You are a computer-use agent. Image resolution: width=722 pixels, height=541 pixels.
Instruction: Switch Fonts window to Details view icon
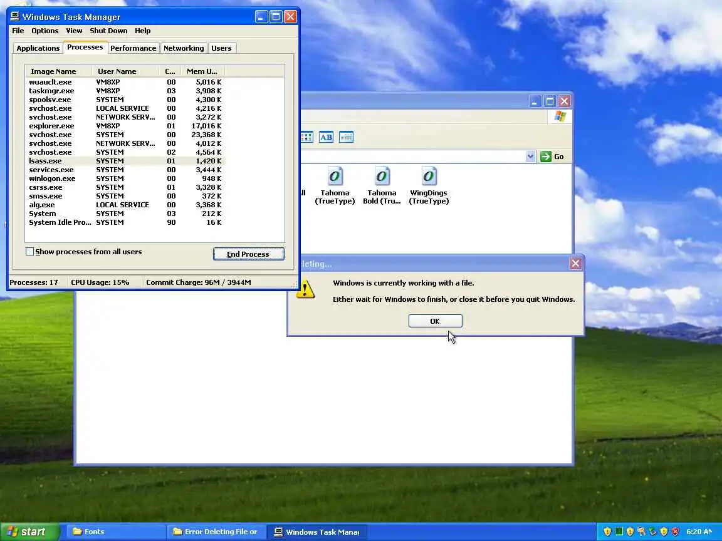(346, 137)
